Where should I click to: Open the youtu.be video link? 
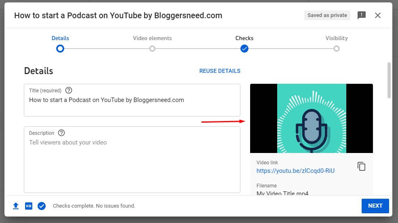coord(295,171)
